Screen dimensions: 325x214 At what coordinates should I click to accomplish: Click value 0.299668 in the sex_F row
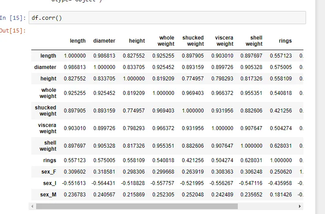163,172
